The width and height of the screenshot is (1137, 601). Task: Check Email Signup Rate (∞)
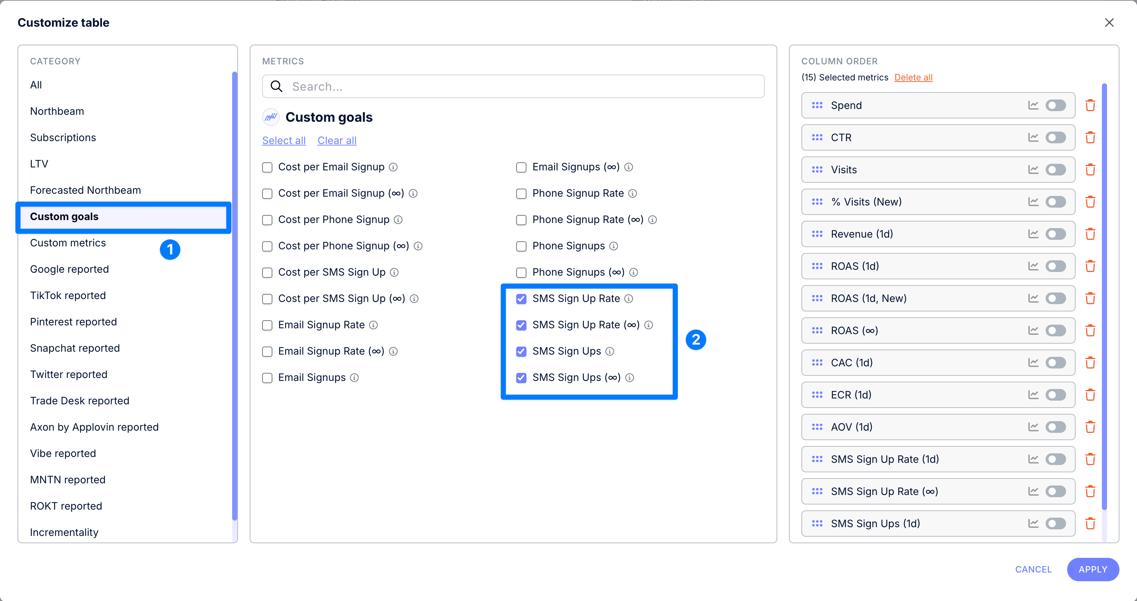click(x=267, y=352)
